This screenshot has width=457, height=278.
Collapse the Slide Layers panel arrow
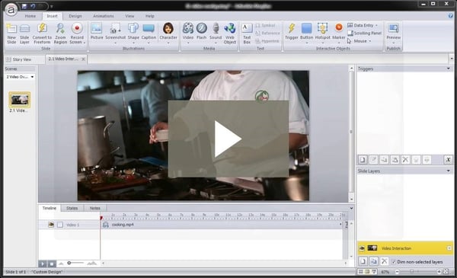click(449, 171)
